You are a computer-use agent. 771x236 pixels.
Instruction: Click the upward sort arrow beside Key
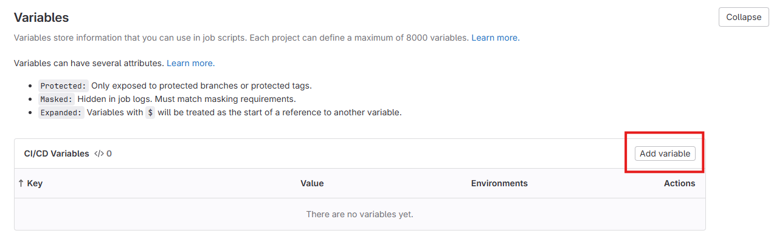click(x=21, y=183)
